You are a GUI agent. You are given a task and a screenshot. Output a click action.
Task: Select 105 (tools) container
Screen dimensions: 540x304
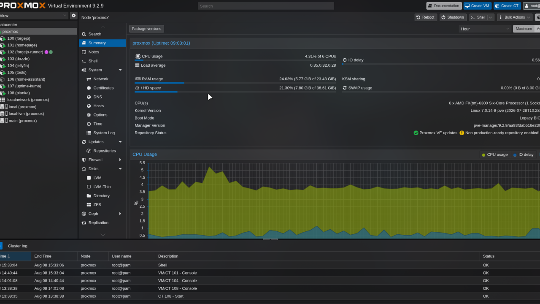point(17,72)
